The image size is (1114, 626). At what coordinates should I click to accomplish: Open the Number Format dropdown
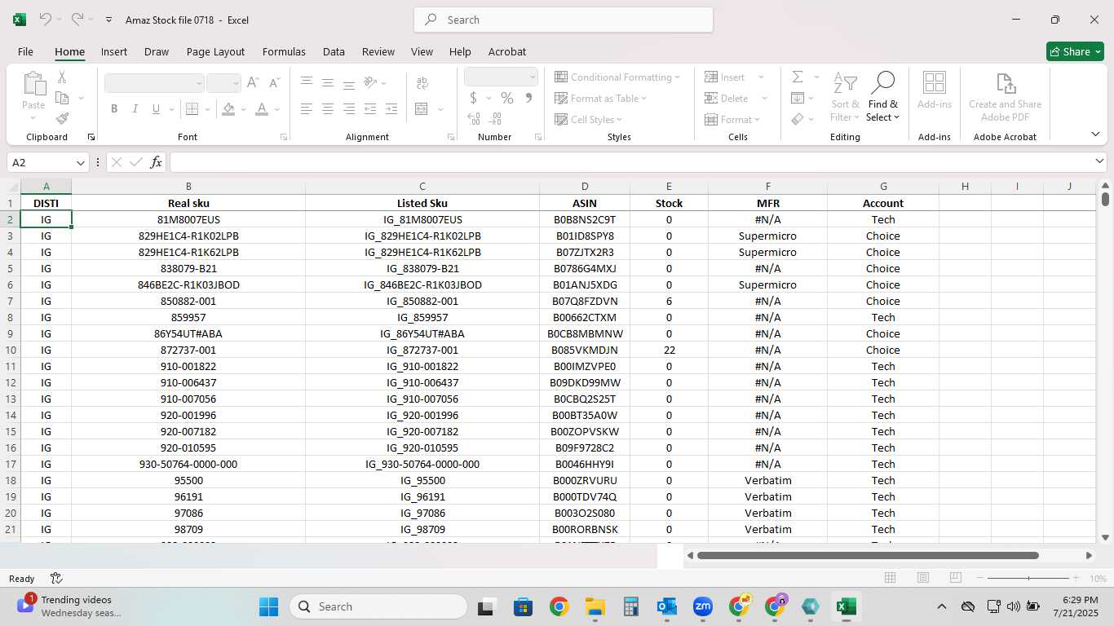click(533, 77)
